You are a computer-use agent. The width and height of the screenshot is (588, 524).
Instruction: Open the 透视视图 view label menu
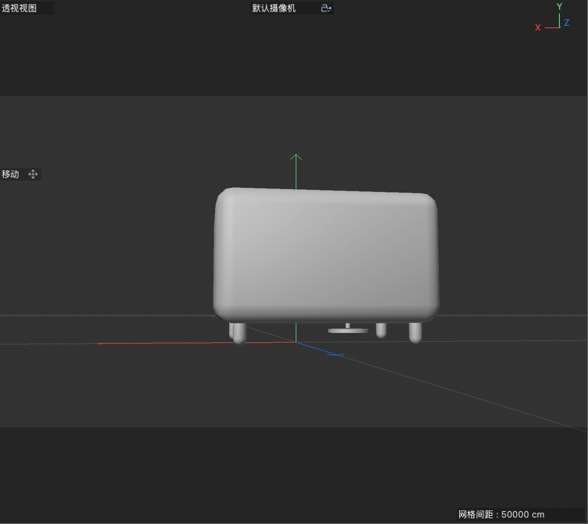point(18,8)
